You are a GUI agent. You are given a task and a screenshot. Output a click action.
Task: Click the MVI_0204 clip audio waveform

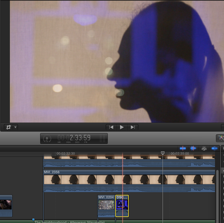[106, 215]
